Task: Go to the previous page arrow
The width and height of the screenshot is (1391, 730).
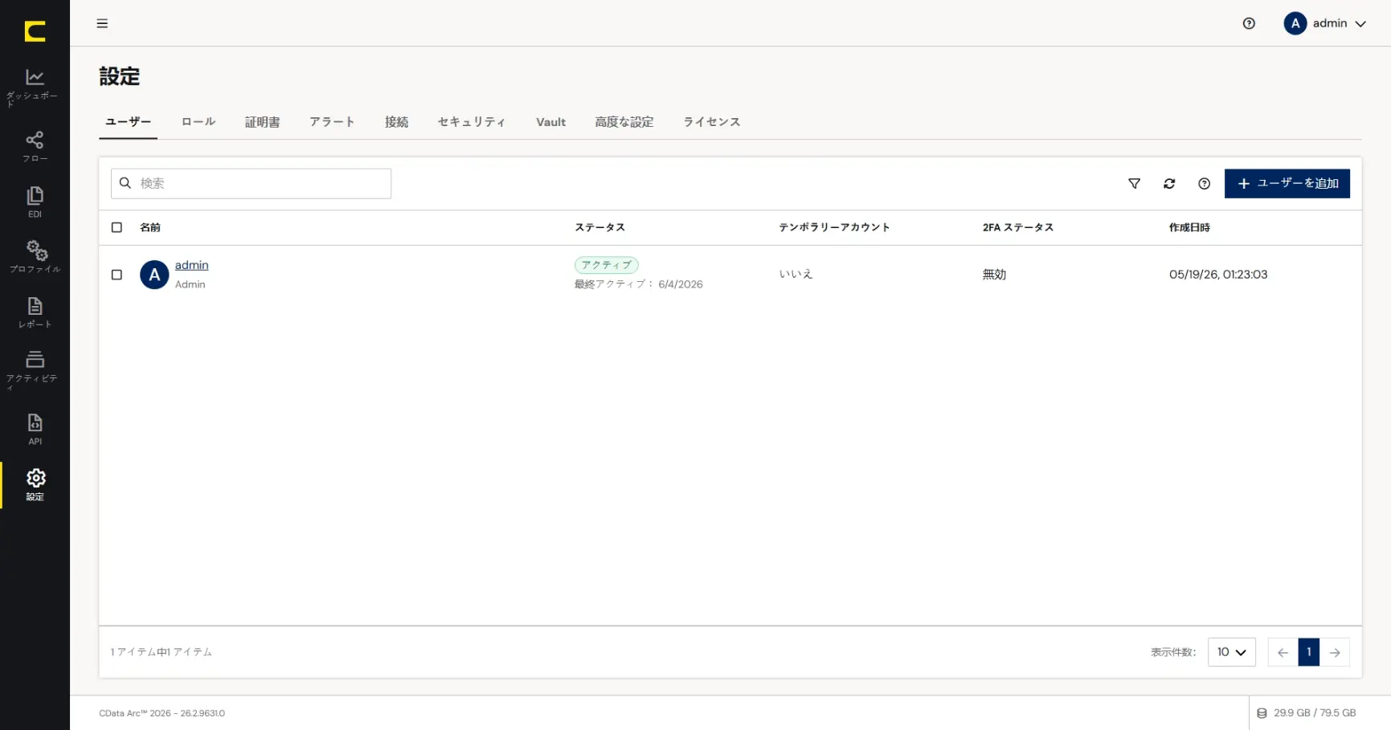Action: (x=1283, y=652)
